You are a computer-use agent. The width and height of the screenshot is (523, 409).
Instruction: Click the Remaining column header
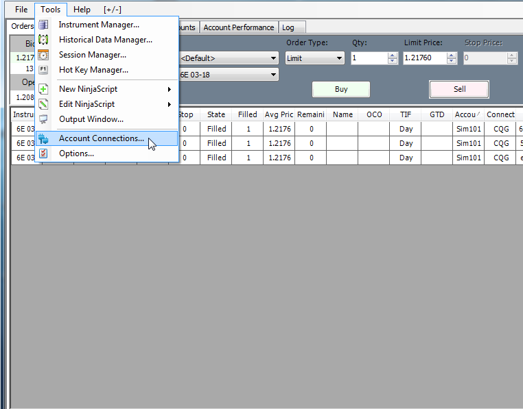coord(310,114)
